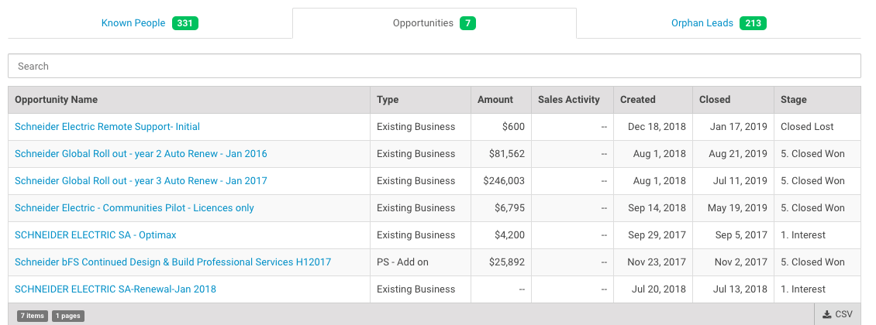
Task: Click Dec 18, 2018 created date
Action: pyautogui.click(x=657, y=127)
